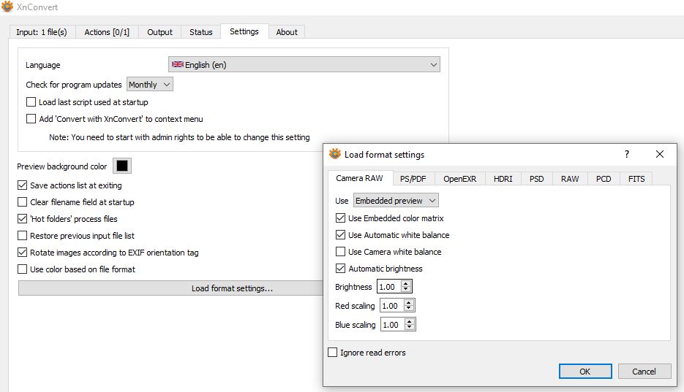
Task: Open the Actions [0/1] tab
Action: pyautogui.click(x=107, y=32)
